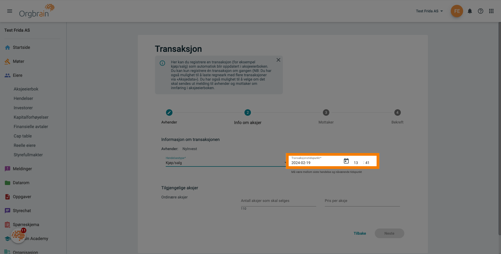The image size is (501, 254).
Task: Open the hamburger navigation menu
Action: (10, 11)
